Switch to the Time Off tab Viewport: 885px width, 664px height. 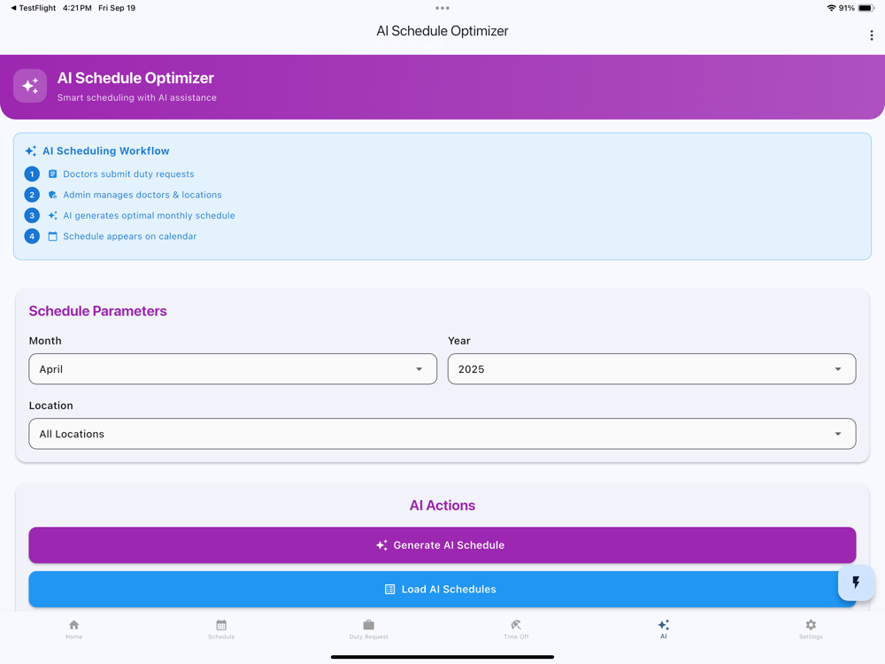click(x=516, y=629)
